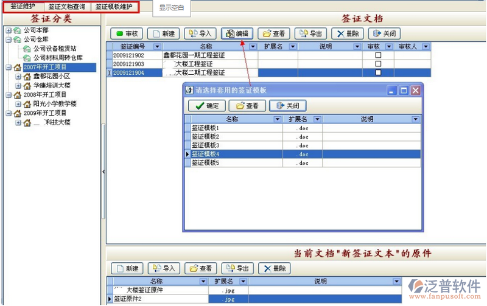The width and height of the screenshot is (487, 306).
Task: Open 说明 column dropdown in 原件 grid
Action: pos(396,282)
